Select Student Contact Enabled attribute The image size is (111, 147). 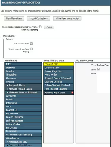click(x=59, y=78)
